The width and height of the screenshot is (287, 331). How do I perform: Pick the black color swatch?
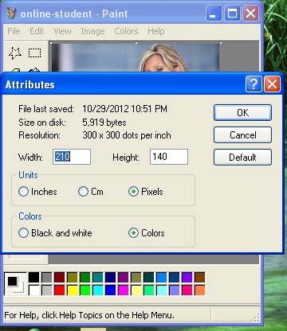[33, 278]
